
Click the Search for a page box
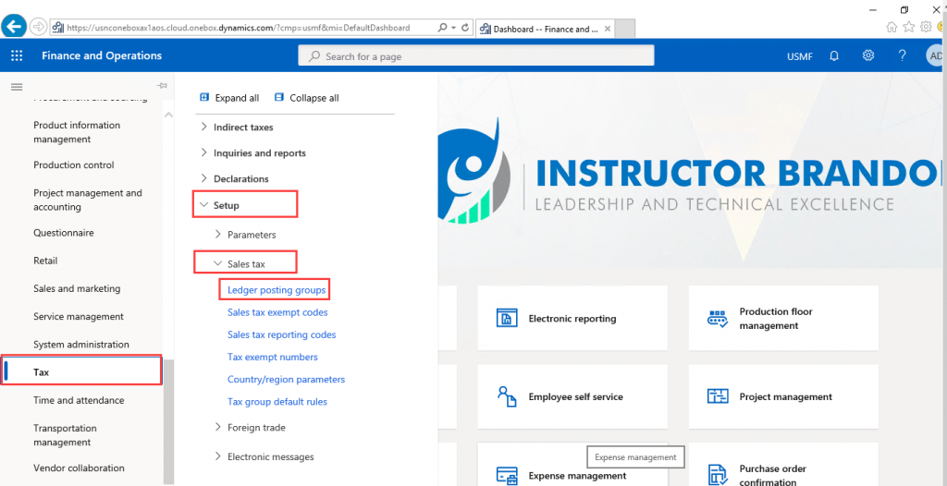[x=476, y=56]
